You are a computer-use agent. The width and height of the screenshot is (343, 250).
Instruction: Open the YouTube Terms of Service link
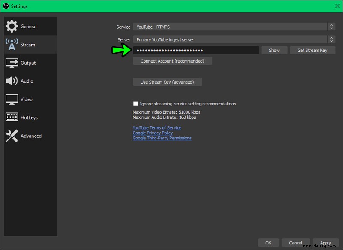click(x=157, y=127)
